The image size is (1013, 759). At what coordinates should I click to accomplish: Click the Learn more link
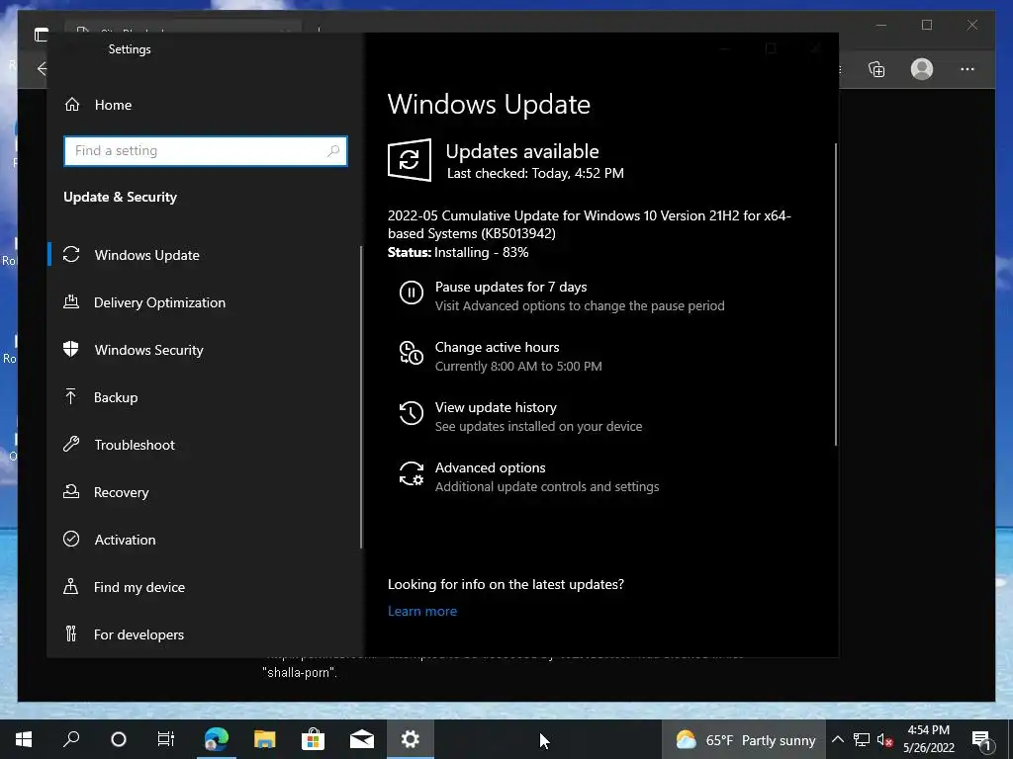[x=421, y=611]
